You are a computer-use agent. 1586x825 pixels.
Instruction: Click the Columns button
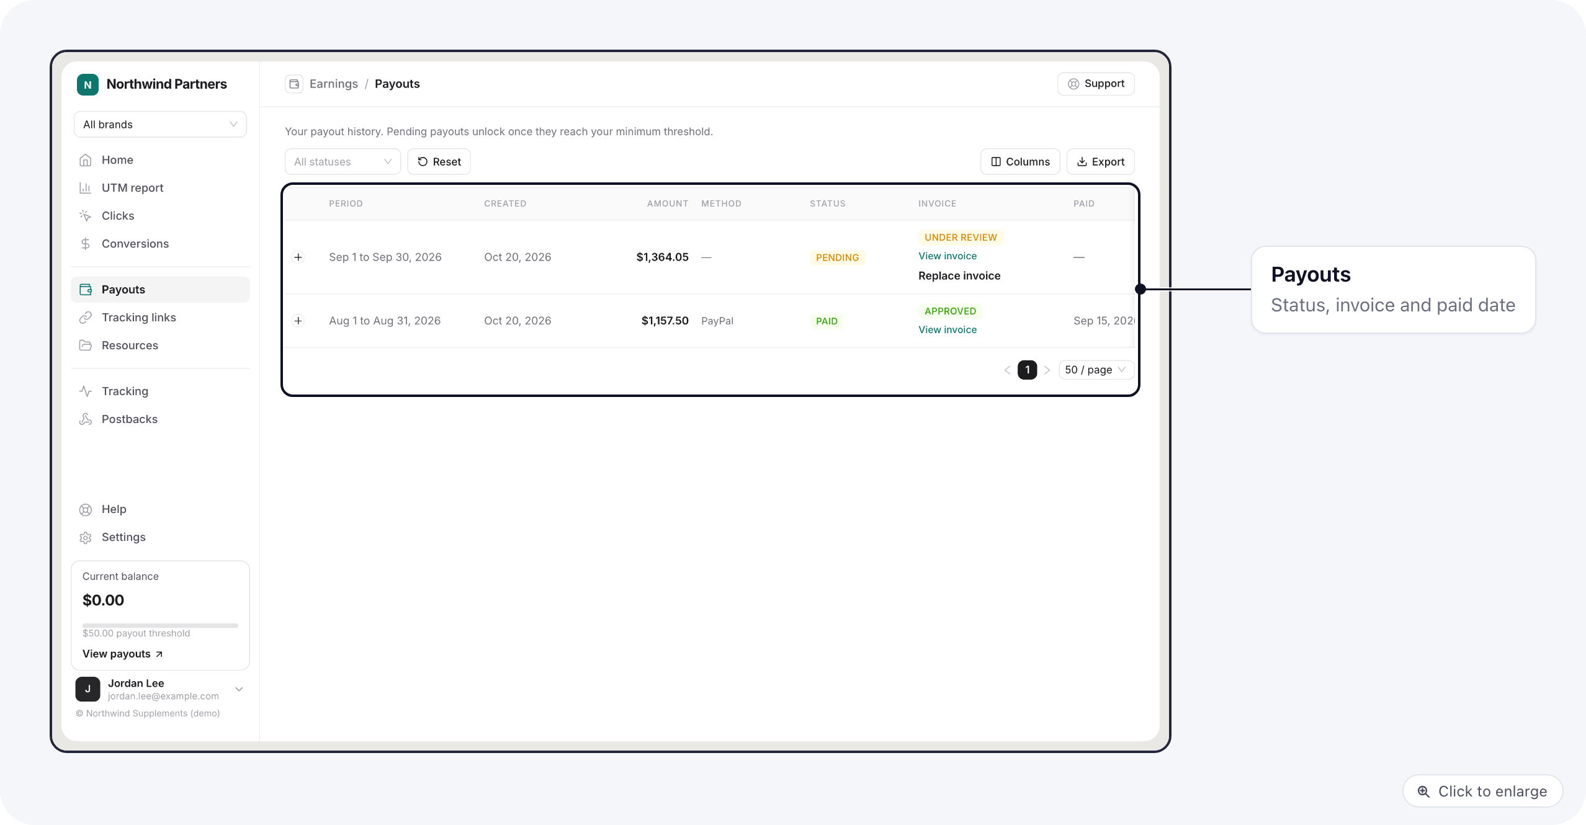(1020, 162)
